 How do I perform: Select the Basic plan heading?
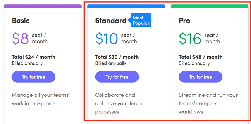click(x=21, y=21)
